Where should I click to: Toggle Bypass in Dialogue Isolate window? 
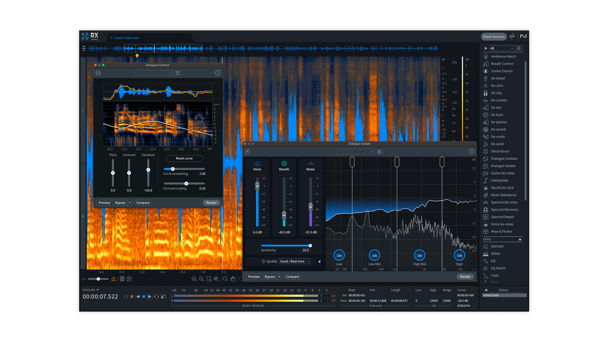[269, 277]
